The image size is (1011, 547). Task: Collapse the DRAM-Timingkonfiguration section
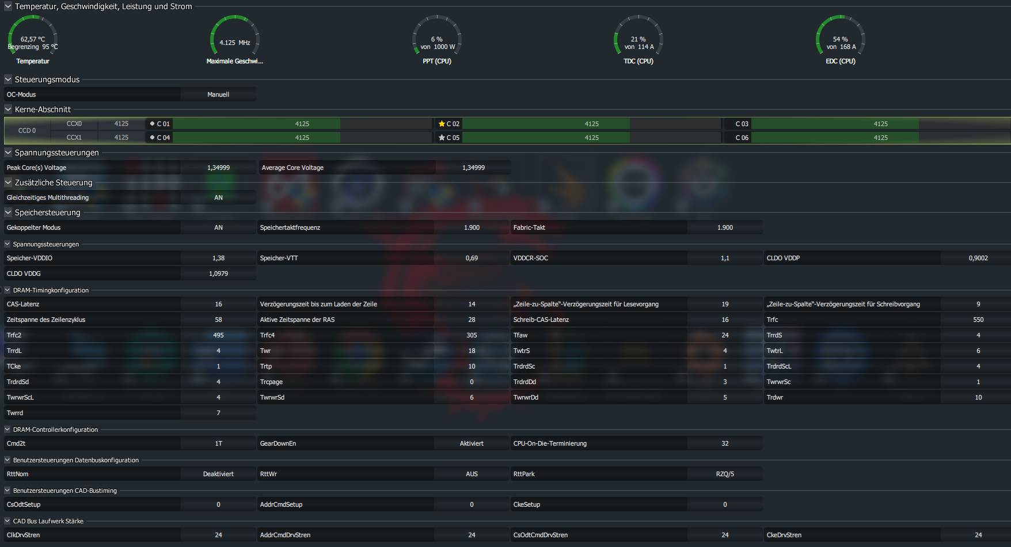[7, 290]
